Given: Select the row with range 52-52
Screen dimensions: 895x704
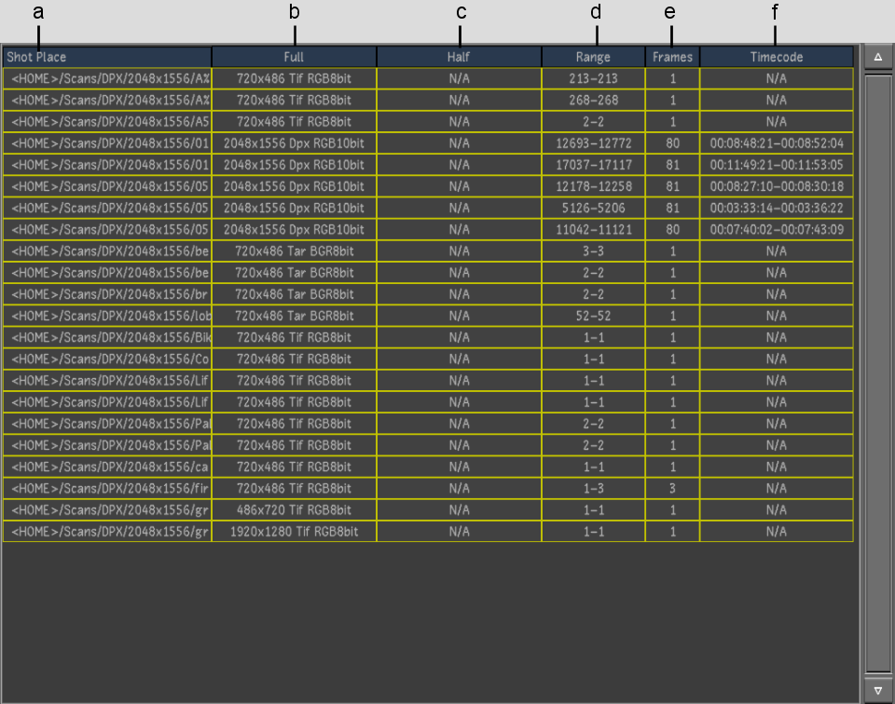Looking at the screenshot, I should point(428,316).
